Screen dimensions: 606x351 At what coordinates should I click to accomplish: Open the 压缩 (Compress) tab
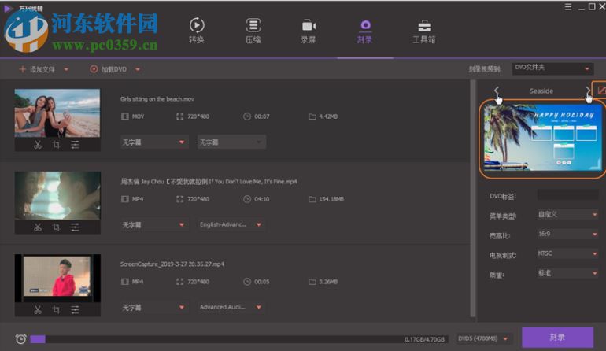tap(253, 31)
